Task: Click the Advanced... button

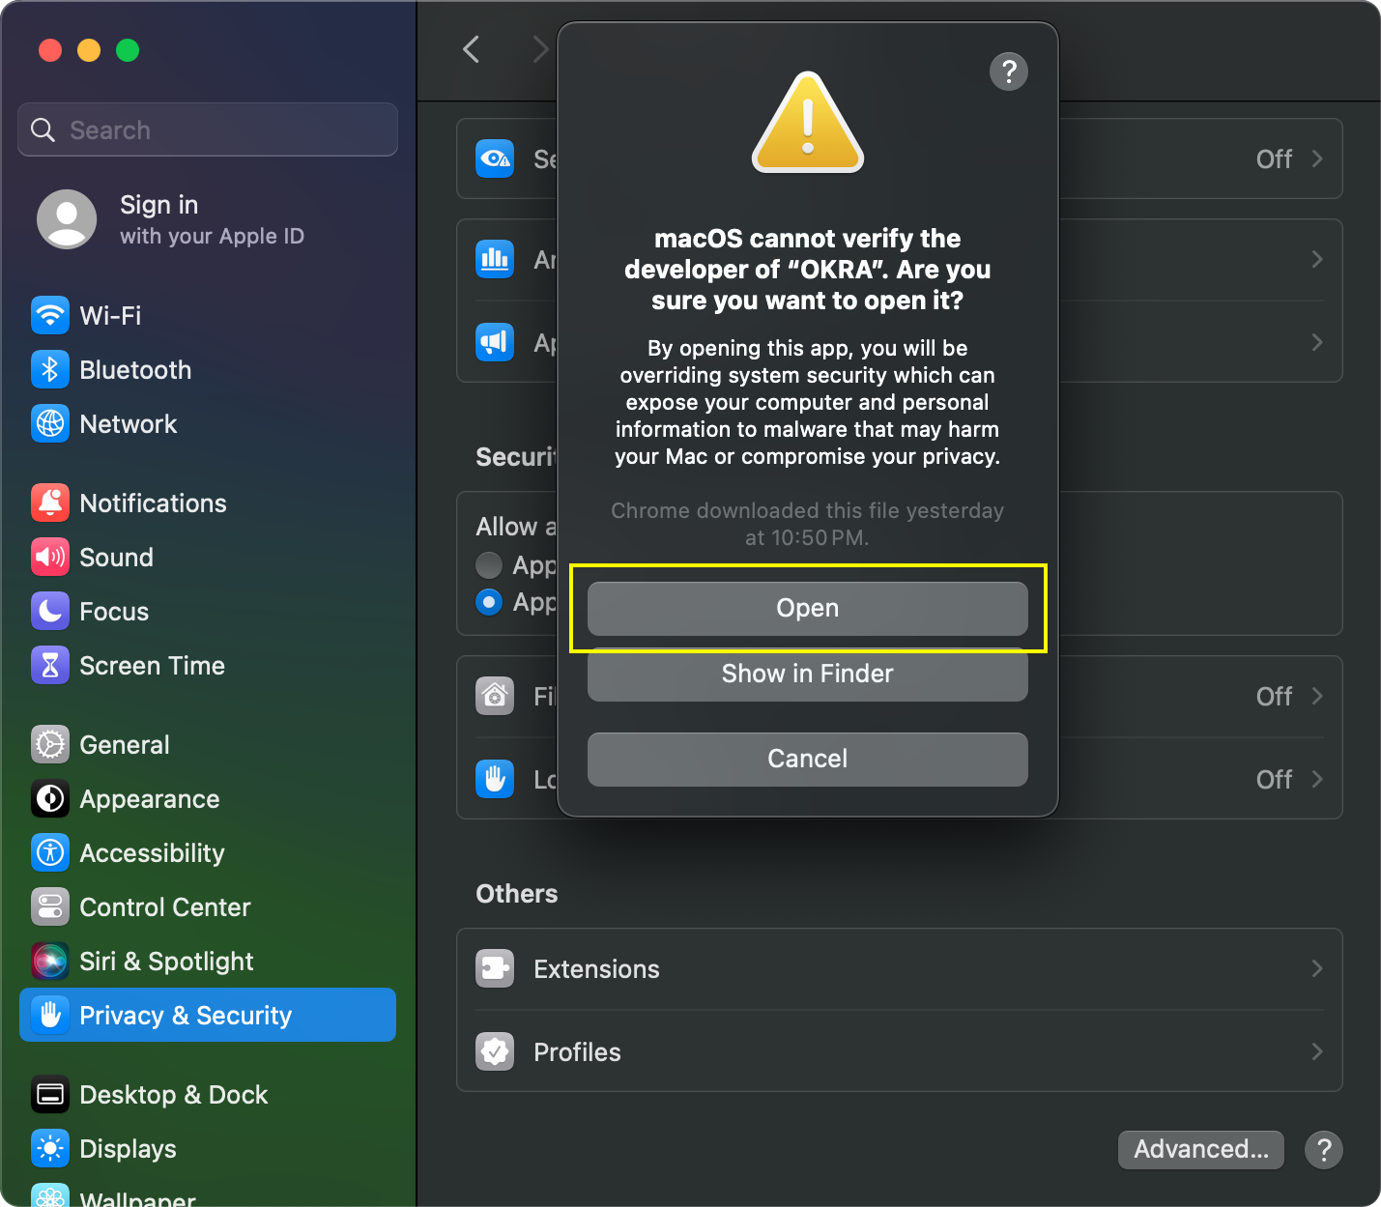Action: pos(1201,1150)
